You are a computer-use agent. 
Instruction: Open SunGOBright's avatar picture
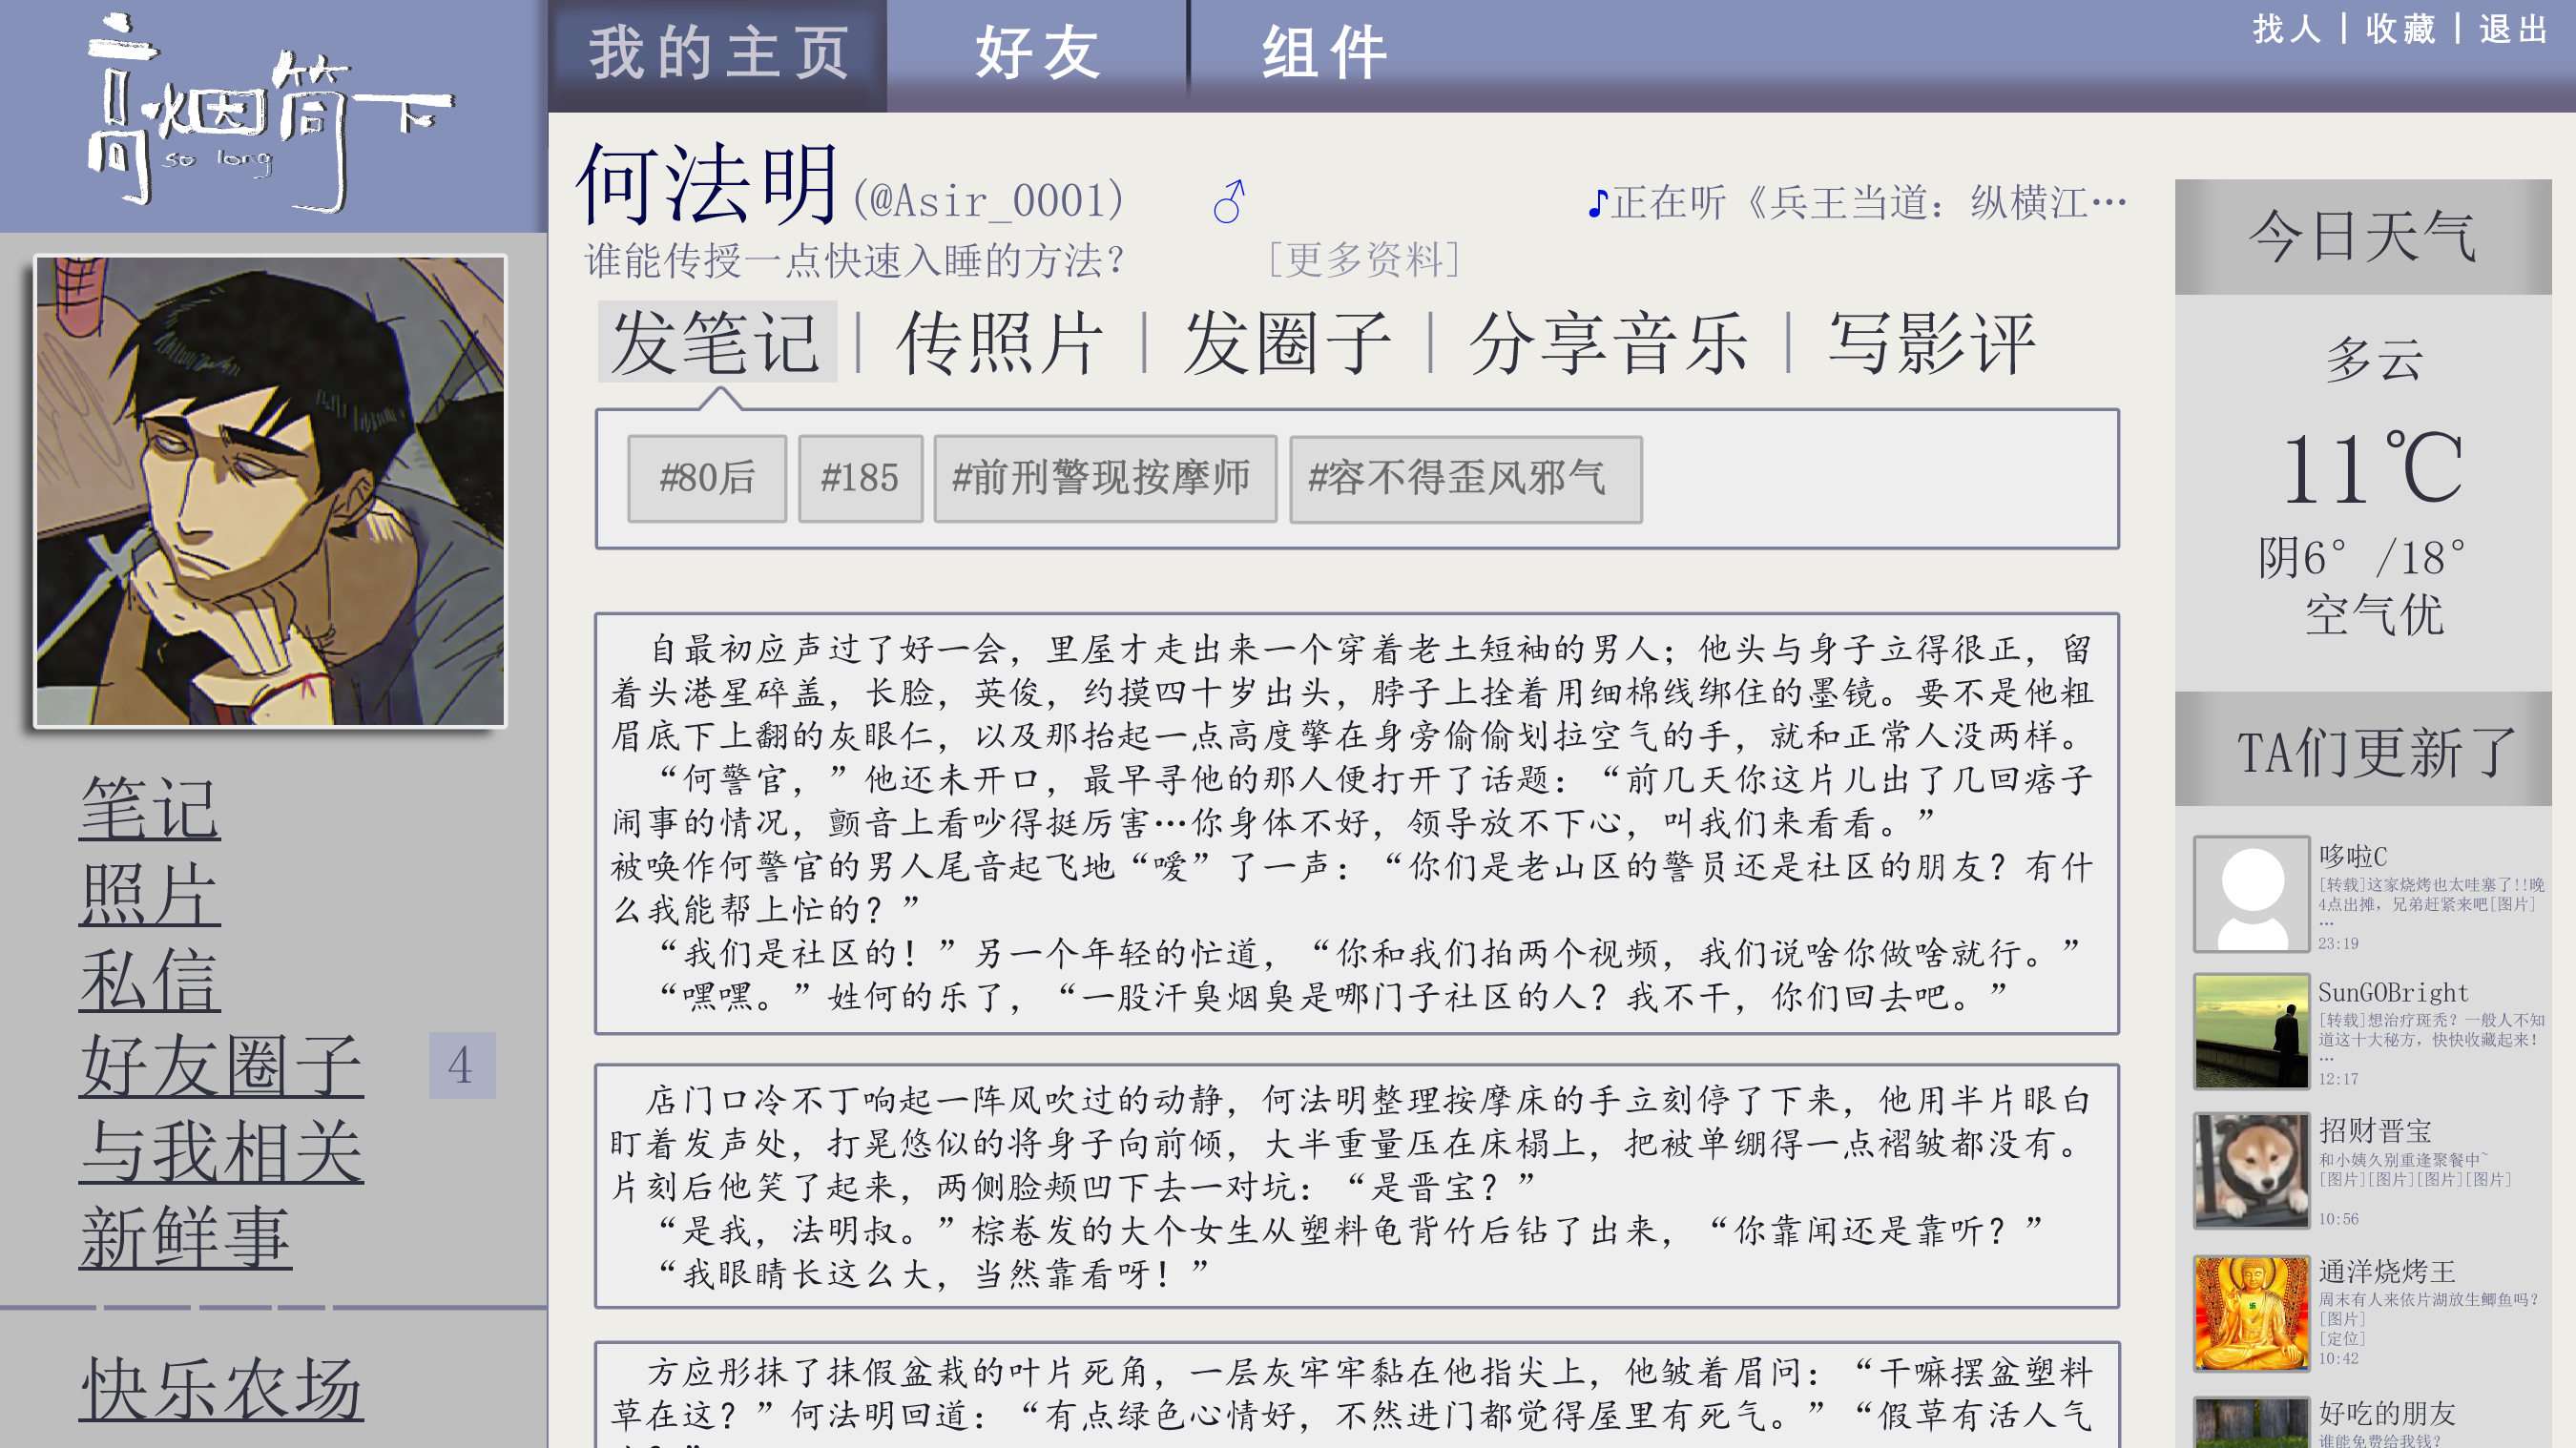coord(2251,1031)
